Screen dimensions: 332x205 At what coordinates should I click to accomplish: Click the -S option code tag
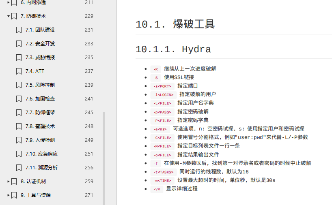point(155,78)
